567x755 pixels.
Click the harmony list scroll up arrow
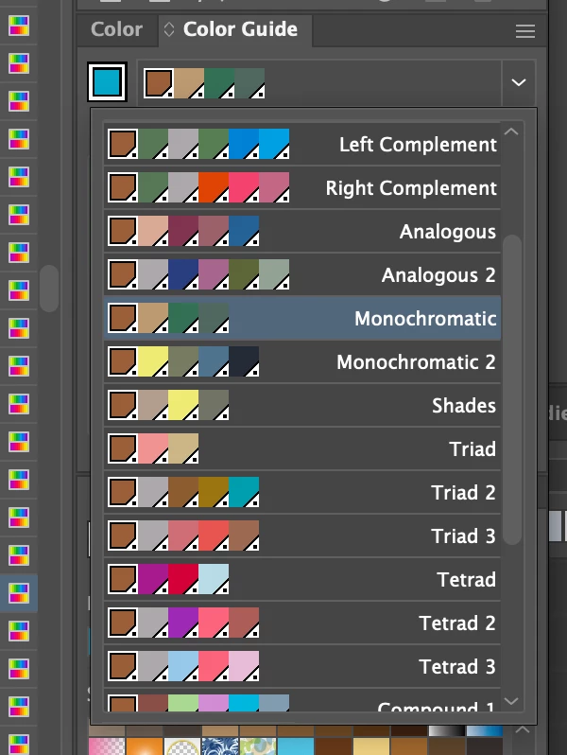point(511,132)
